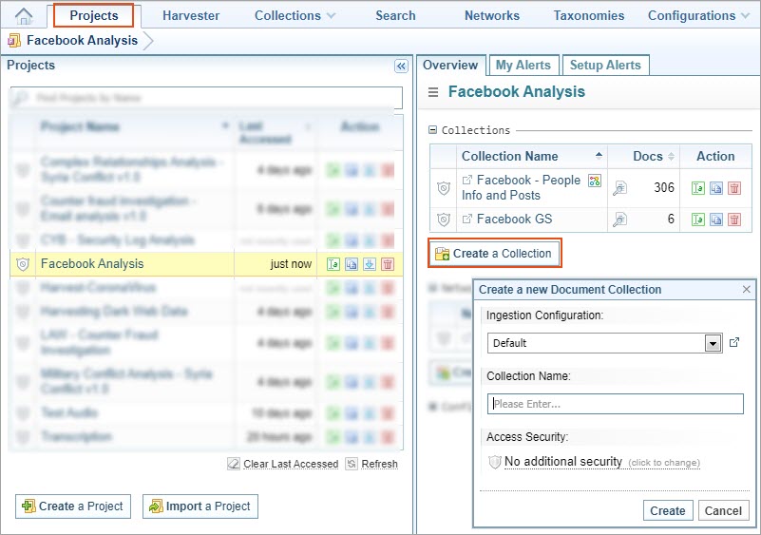
Task: View documents of Facebook GS collection
Action: 619,220
